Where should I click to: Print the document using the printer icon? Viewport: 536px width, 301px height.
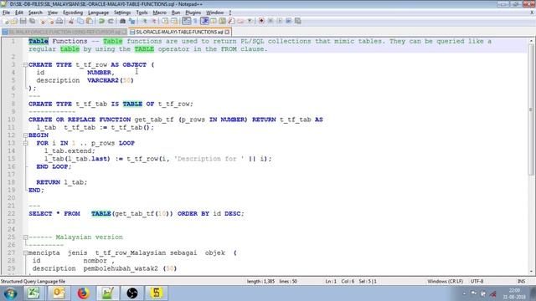point(59,21)
